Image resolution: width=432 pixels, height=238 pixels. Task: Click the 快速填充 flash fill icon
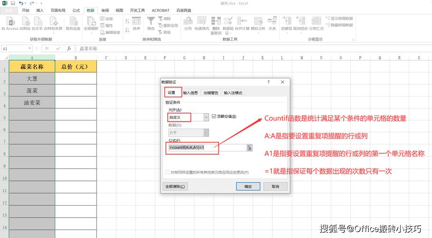[202, 21]
